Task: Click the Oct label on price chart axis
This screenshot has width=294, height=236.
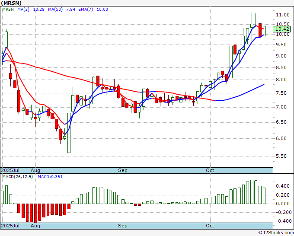Action: point(210,170)
